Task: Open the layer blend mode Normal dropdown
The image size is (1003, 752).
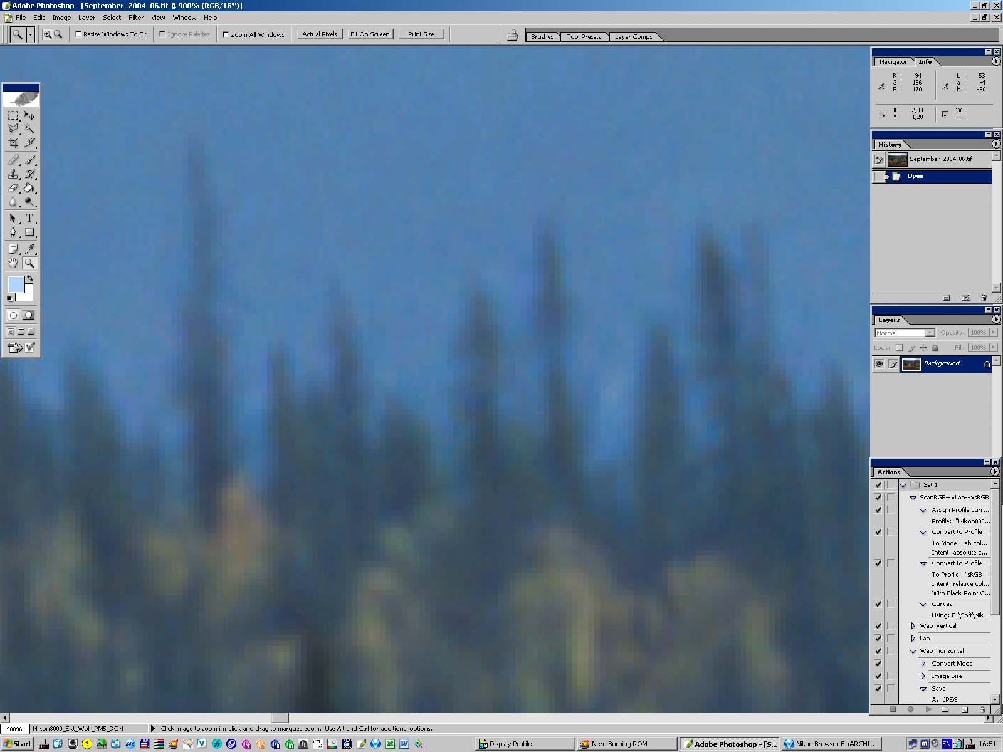Action: pyautogui.click(x=905, y=333)
